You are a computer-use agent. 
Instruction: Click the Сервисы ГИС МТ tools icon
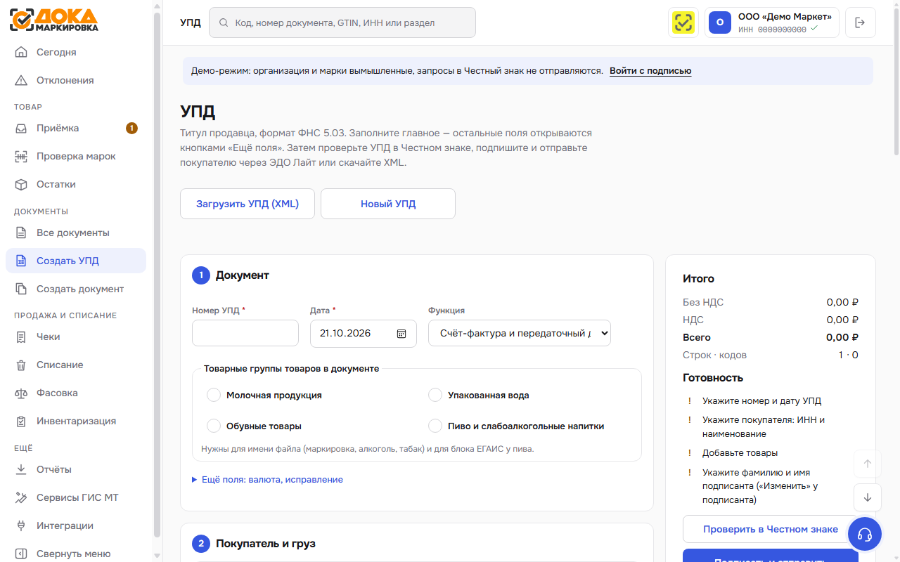(21, 497)
